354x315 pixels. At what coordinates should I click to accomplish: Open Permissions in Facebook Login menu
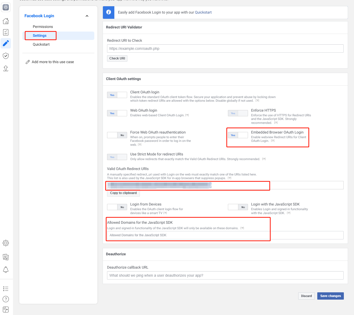pyautogui.click(x=43, y=27)
